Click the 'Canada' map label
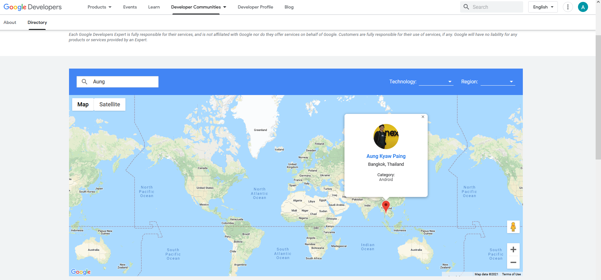 [x=203, y=168]
